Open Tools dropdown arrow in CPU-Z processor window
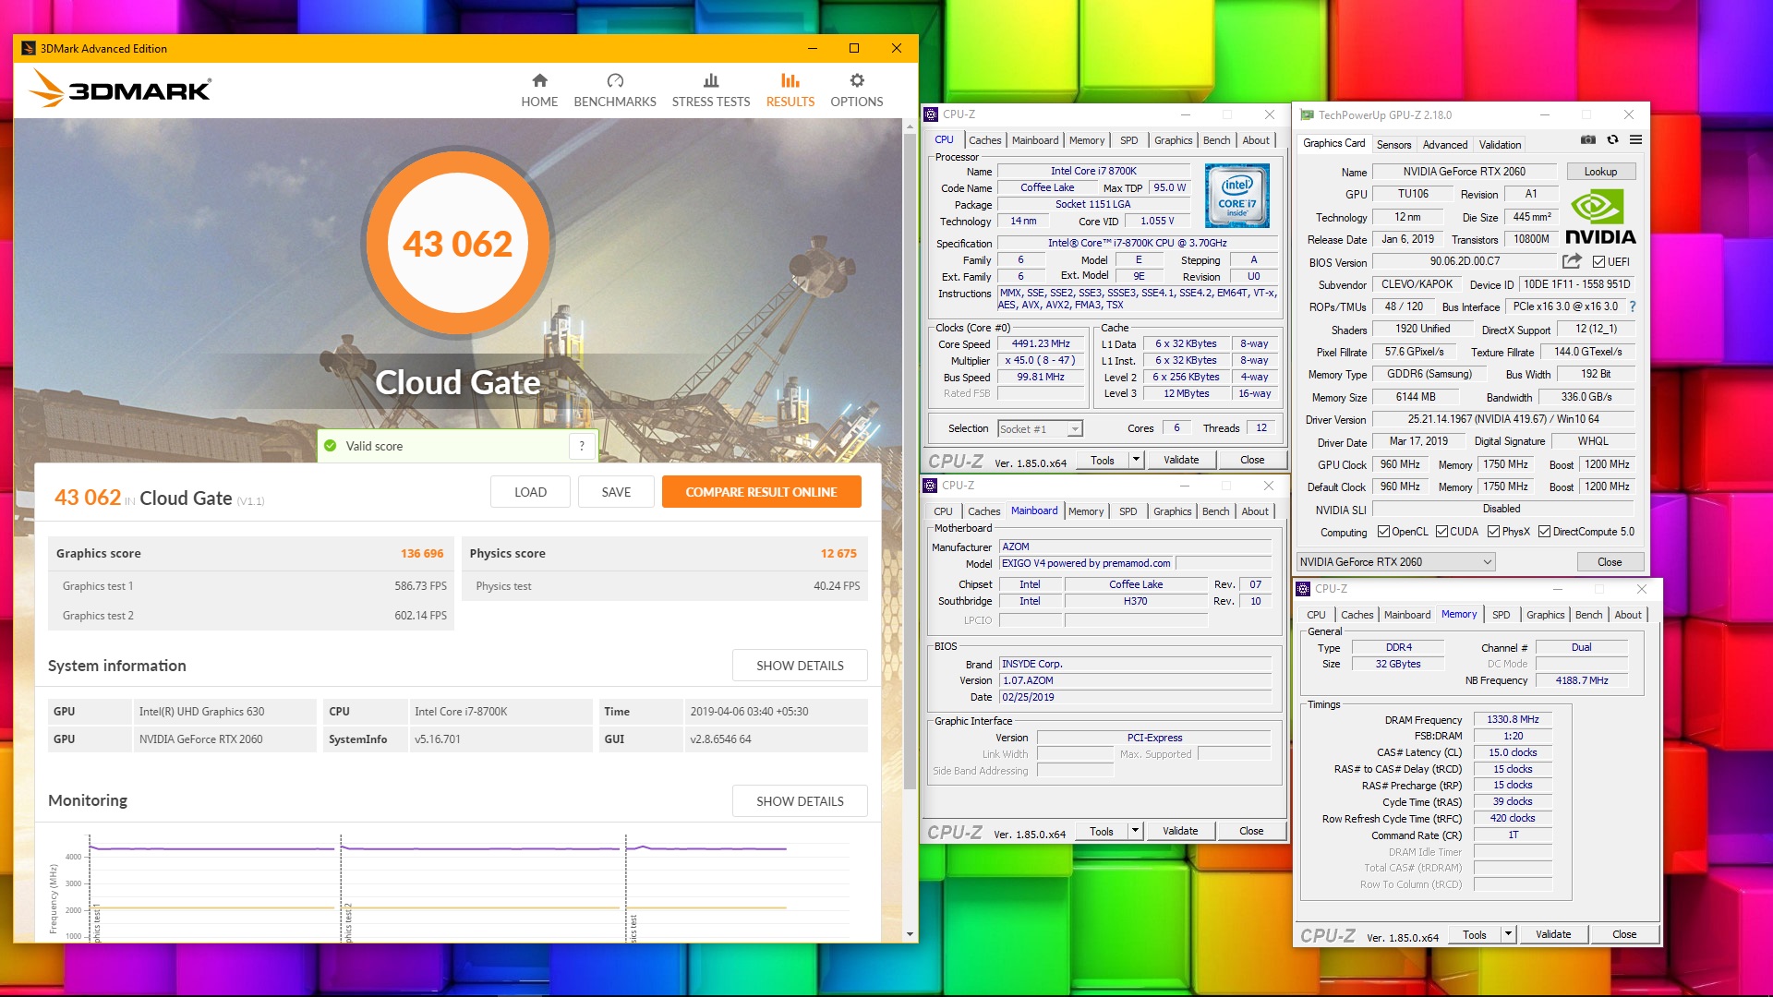 pos(1136,460)
